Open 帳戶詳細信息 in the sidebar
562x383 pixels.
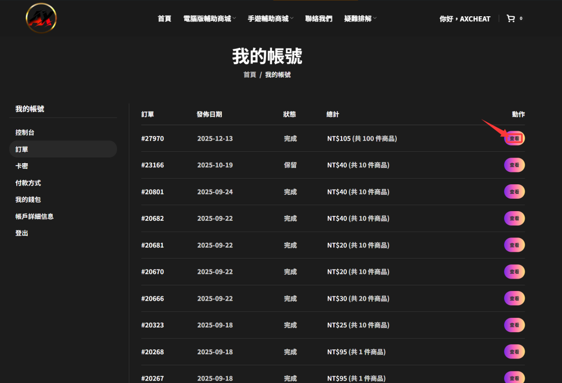(x=34, y=216)
